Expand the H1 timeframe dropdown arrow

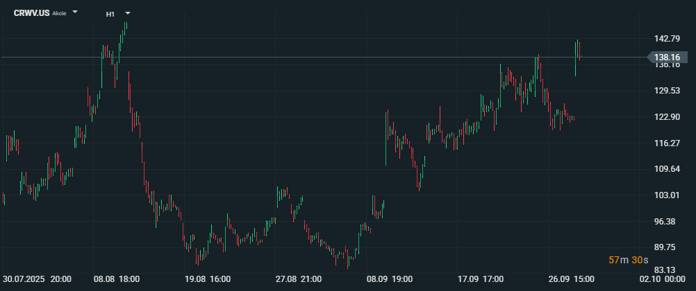[127, 14]
